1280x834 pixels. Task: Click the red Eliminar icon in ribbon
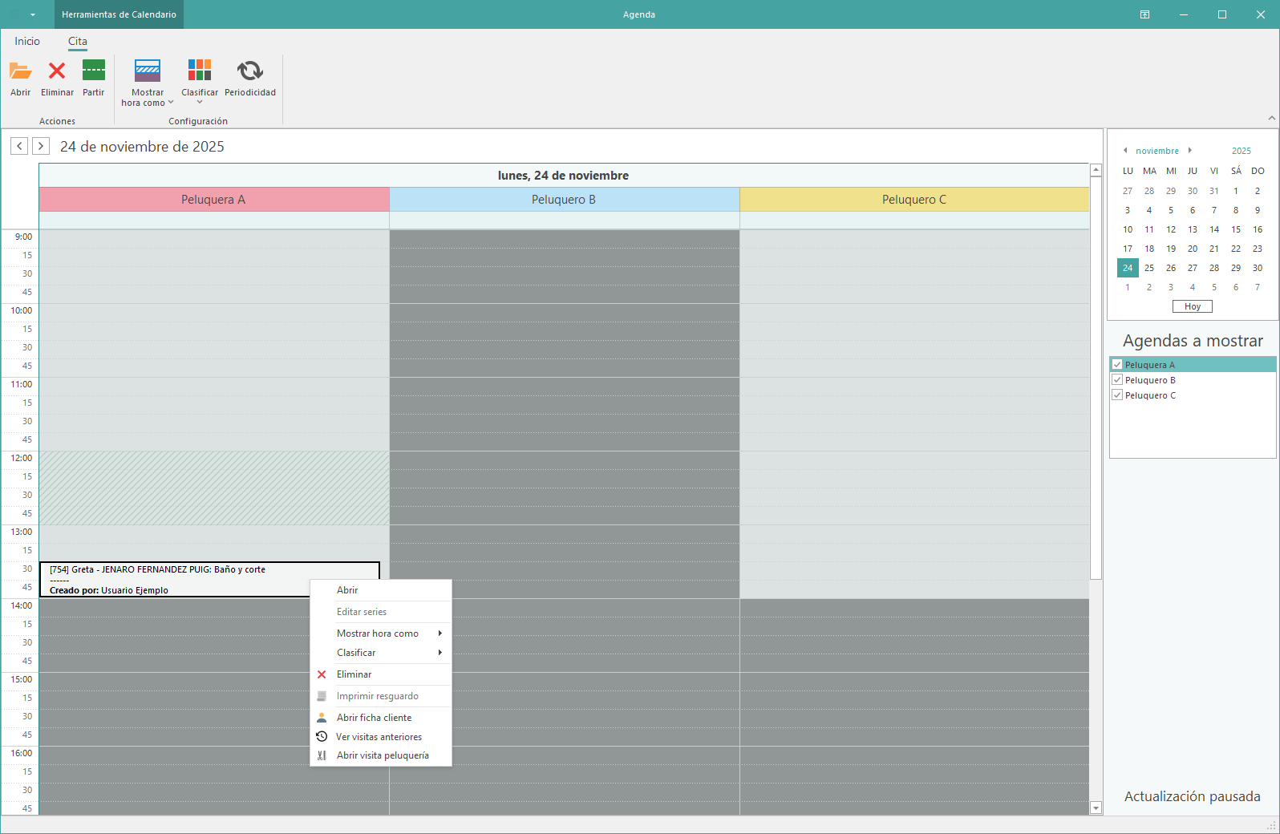[x=57, y=71]
